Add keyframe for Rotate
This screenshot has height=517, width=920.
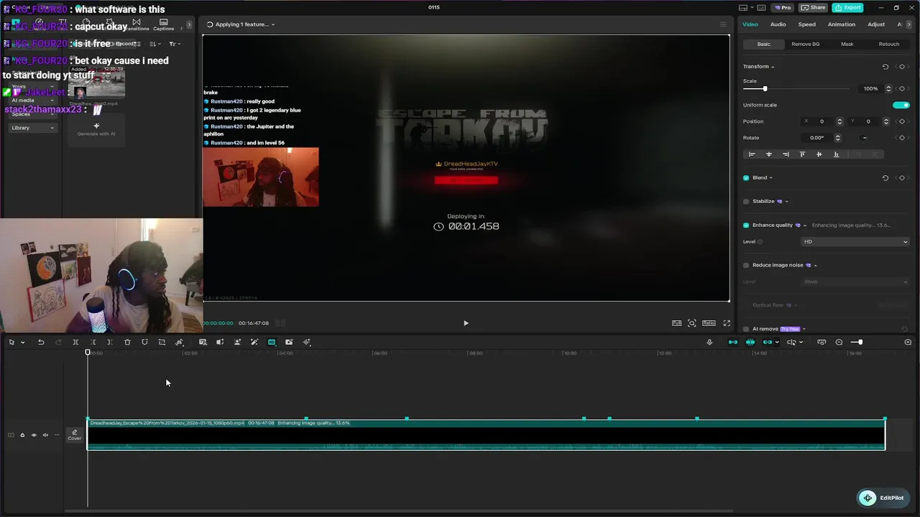[x=902, y=138]
